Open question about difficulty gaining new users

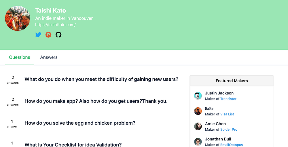101,79
